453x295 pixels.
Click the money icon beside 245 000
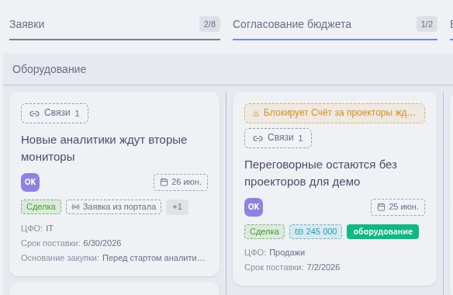click(x=299, y=231)
